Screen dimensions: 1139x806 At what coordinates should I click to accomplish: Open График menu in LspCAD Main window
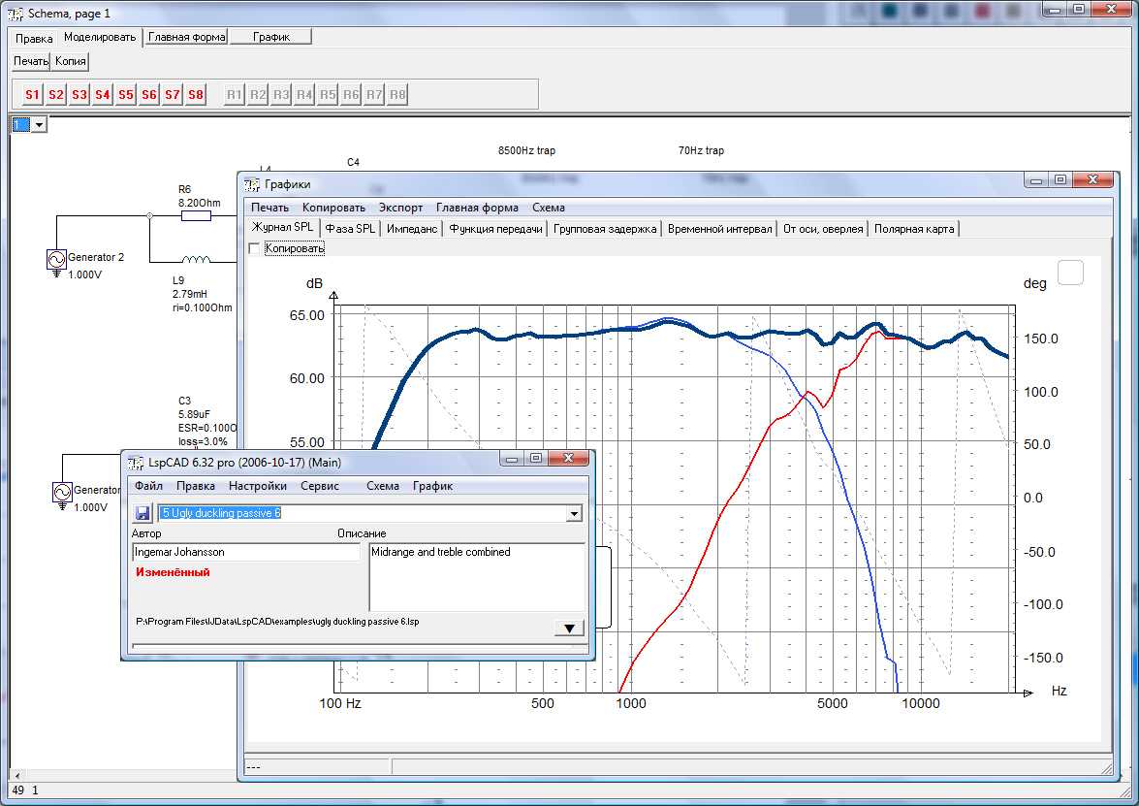(x=433, y=486)
